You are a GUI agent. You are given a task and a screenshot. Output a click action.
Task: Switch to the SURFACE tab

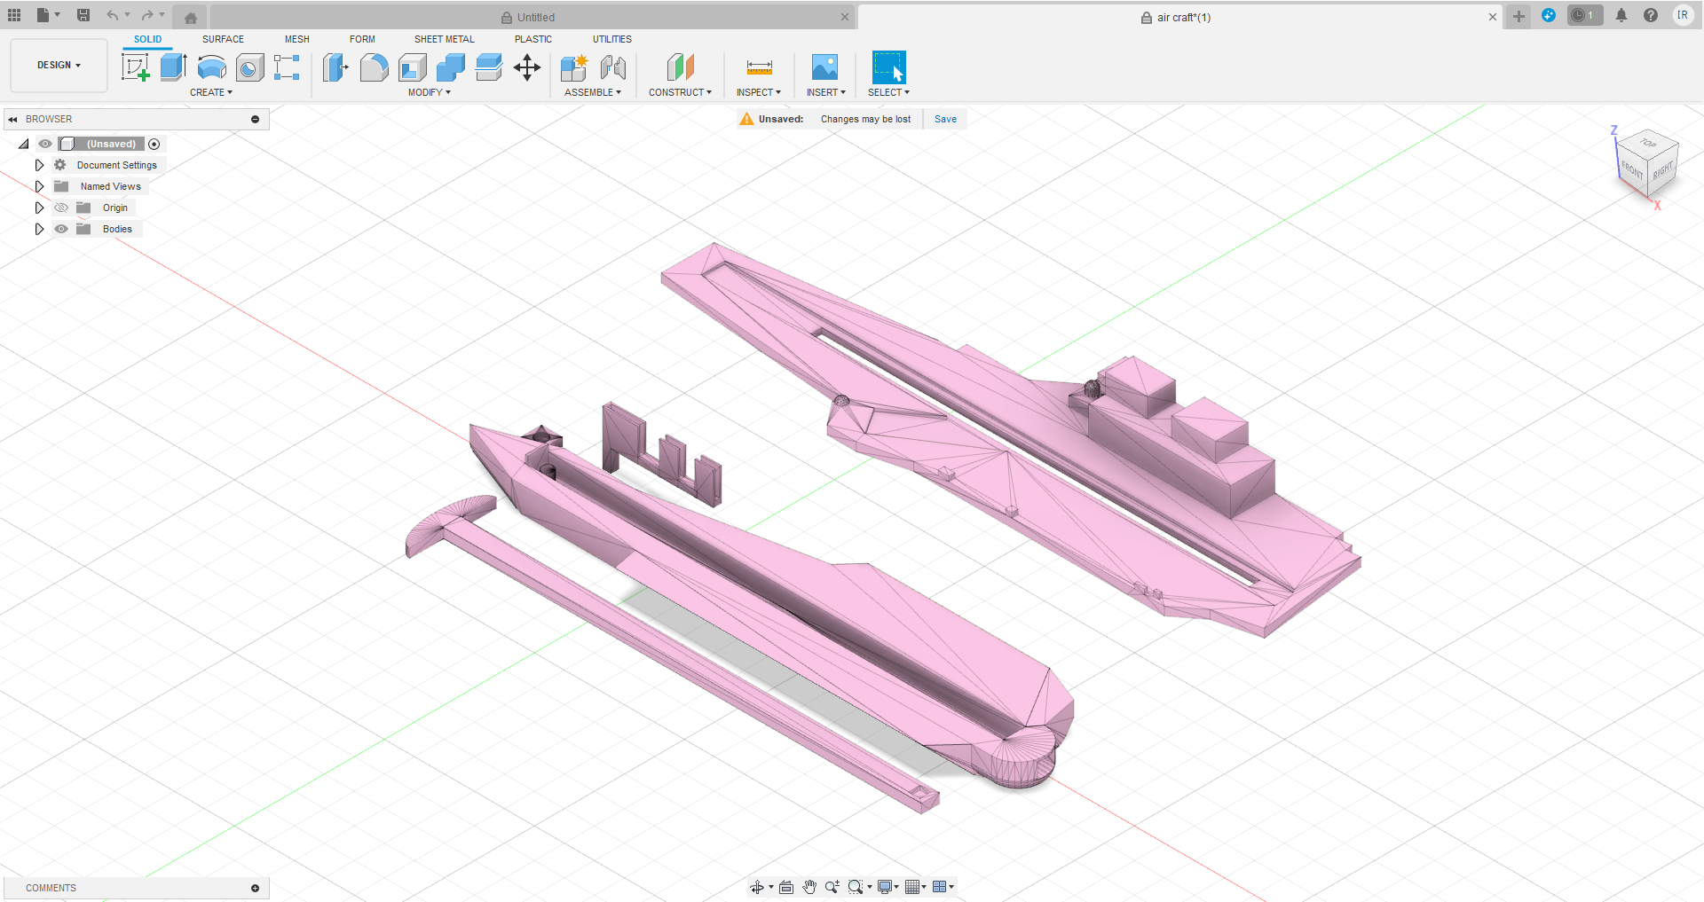(223, 39)
